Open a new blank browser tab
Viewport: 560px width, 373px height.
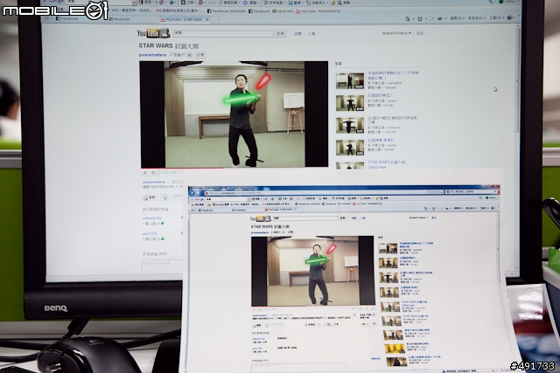click(x=215, y=19)
